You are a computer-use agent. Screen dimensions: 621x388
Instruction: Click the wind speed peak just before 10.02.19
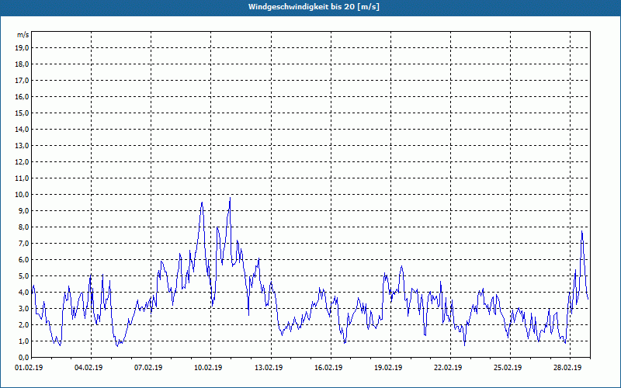(202, 203)
